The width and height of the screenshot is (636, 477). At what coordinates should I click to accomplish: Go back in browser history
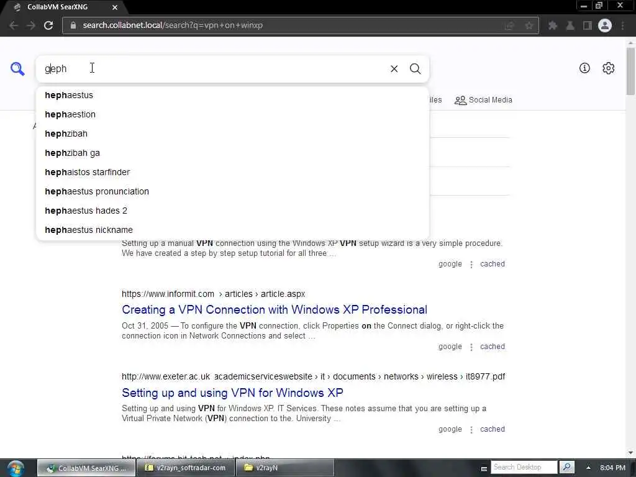14,25
